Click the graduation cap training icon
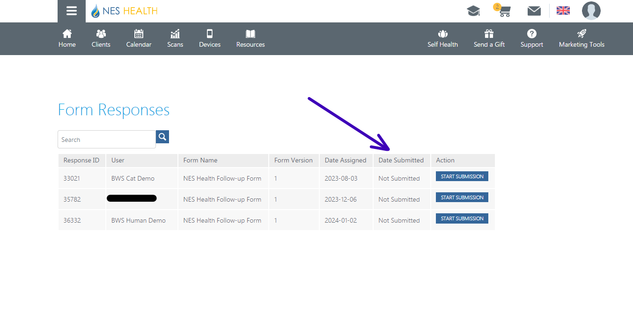633x309 pixels. tap(473, 11)
